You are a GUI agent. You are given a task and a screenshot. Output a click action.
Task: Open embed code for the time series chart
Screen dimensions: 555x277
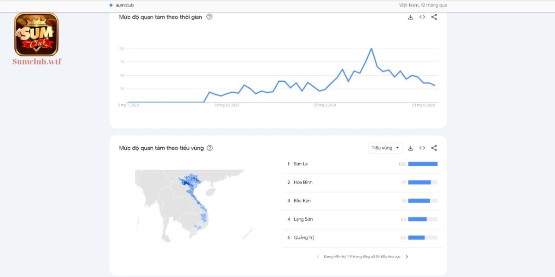[422, 17]
